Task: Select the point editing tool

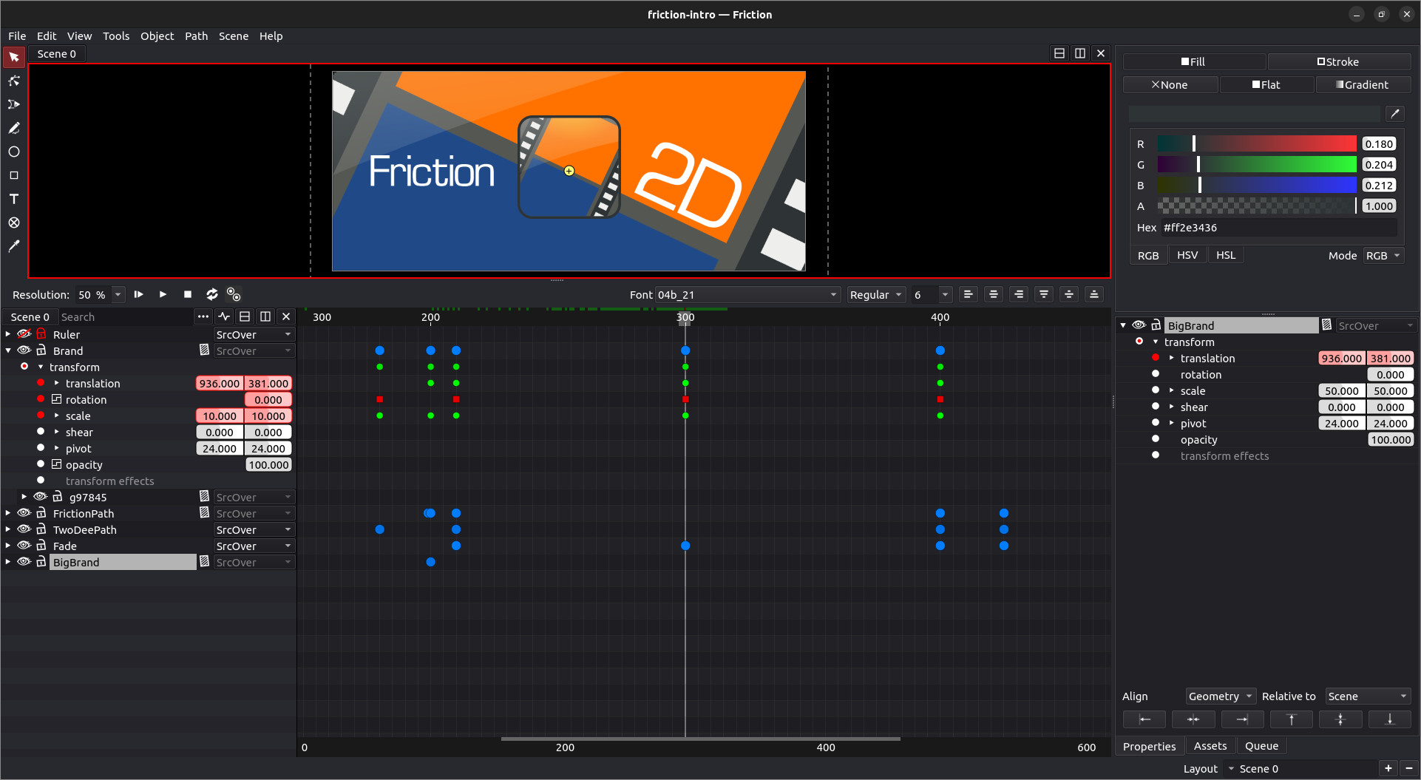Action: point(14,81)
